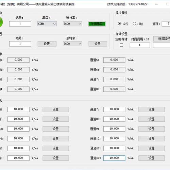Click channel 2 output field showing 10.000
The height and width of the screenshot is (170, 170).
[18, 119]
